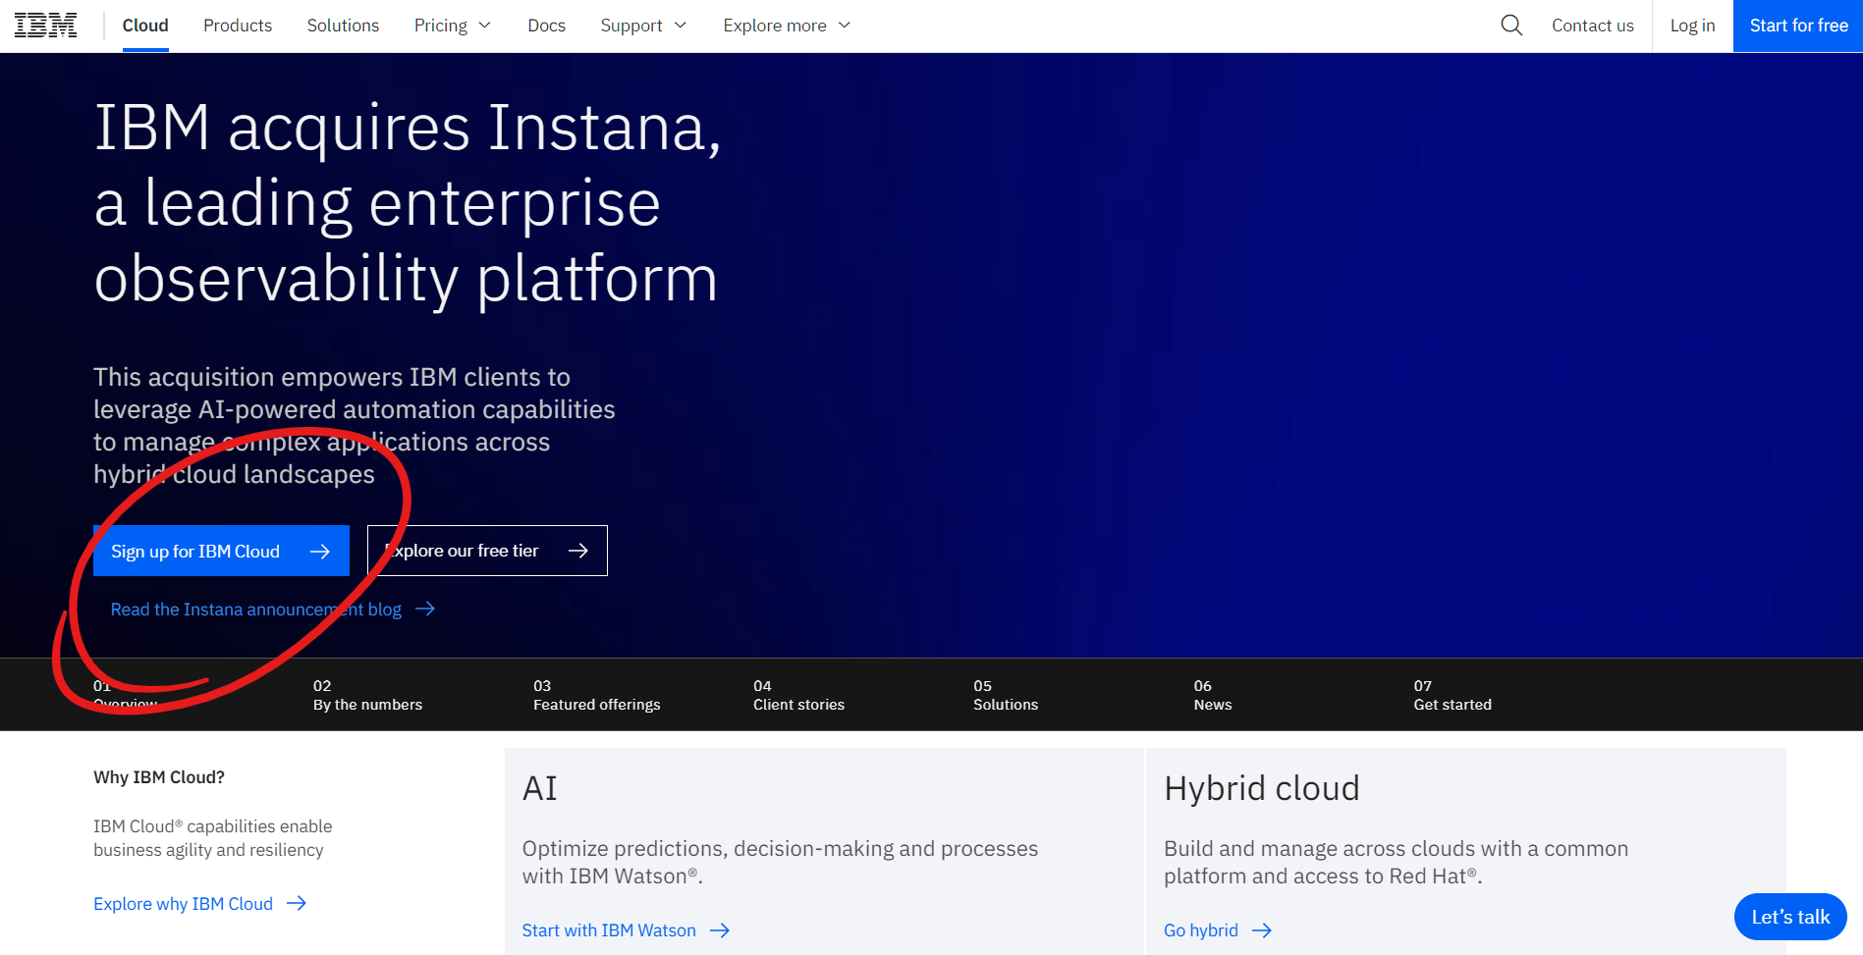Viewport: 1863px width, 955px height.
Task: Click the AI card heading
Action: tap(540, 788)
